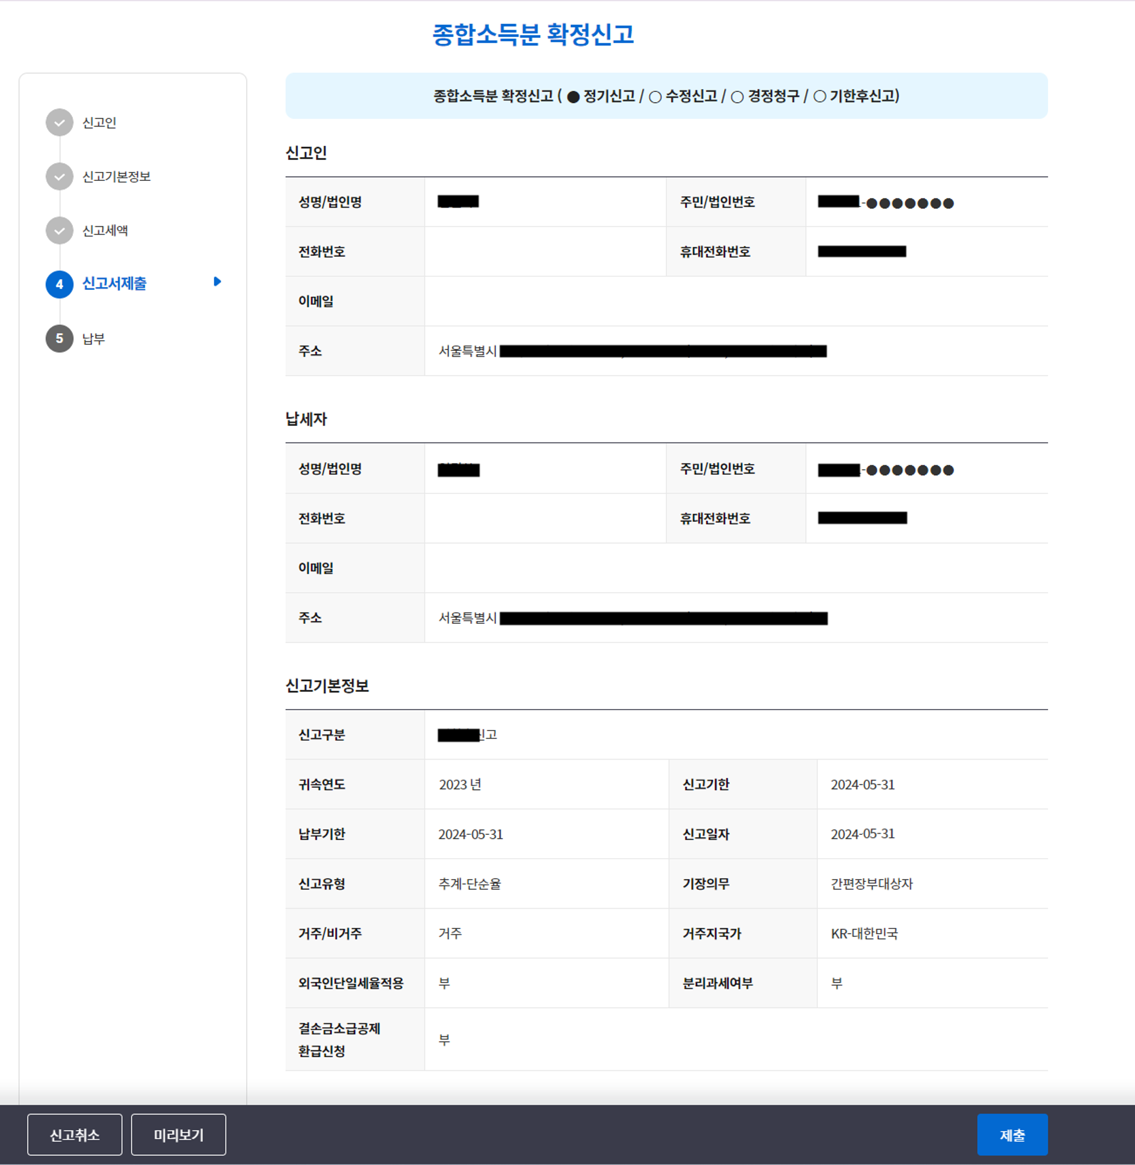
Task: Click the 신고인 주소 value starting 서울특별시
Action: 632,351
